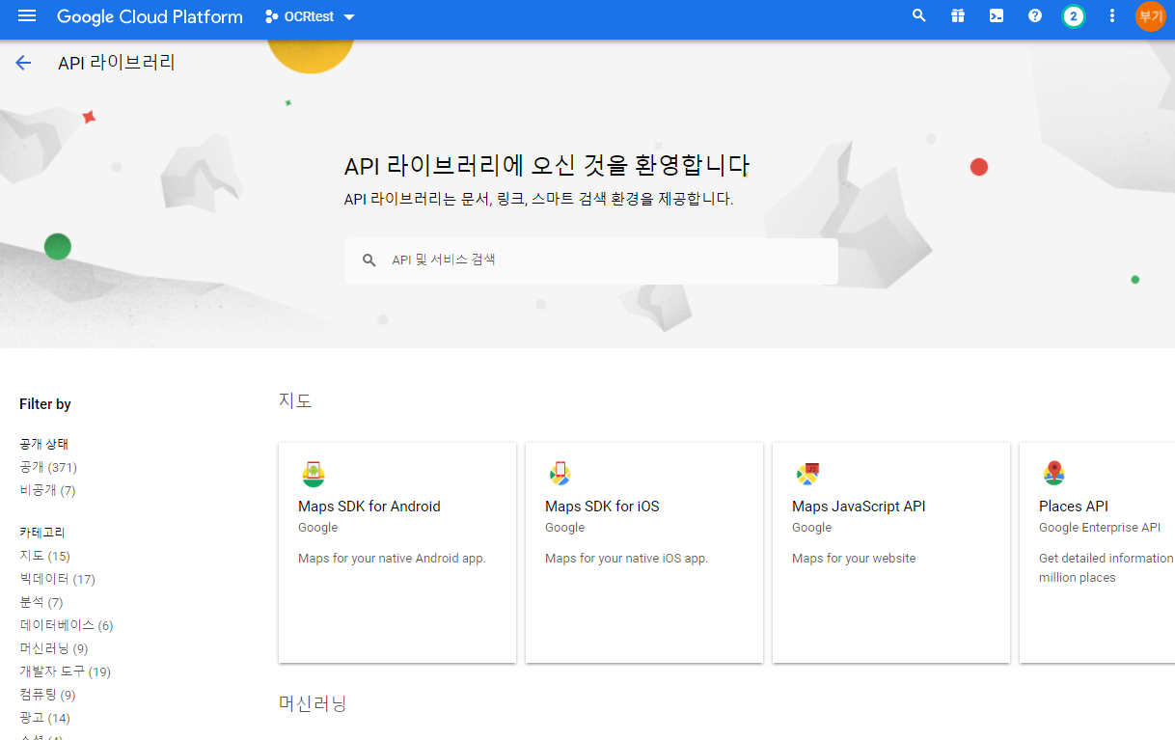Click 'Maps for your native Android app.' text
Viewport: 1175px width, 740px height.
[x=392, y=559]
